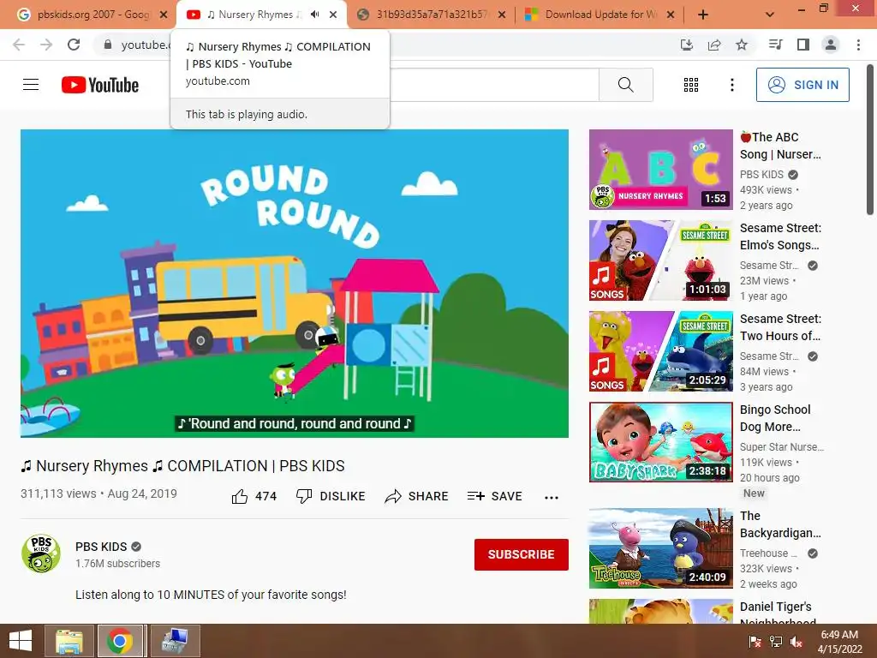Viewport: 877px width, 658px height.
Task: Open The Backyardigans video thumbnail
Action: [660, 548]
